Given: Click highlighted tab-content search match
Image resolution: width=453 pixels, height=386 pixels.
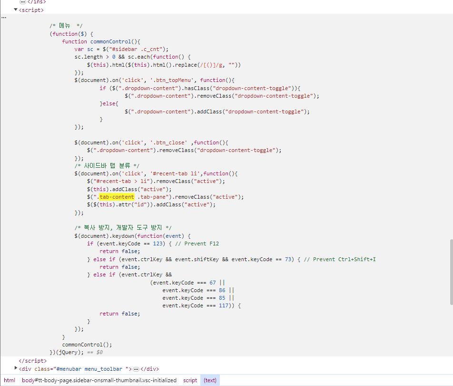Looking at the screenshot, I should click(117, 197).
